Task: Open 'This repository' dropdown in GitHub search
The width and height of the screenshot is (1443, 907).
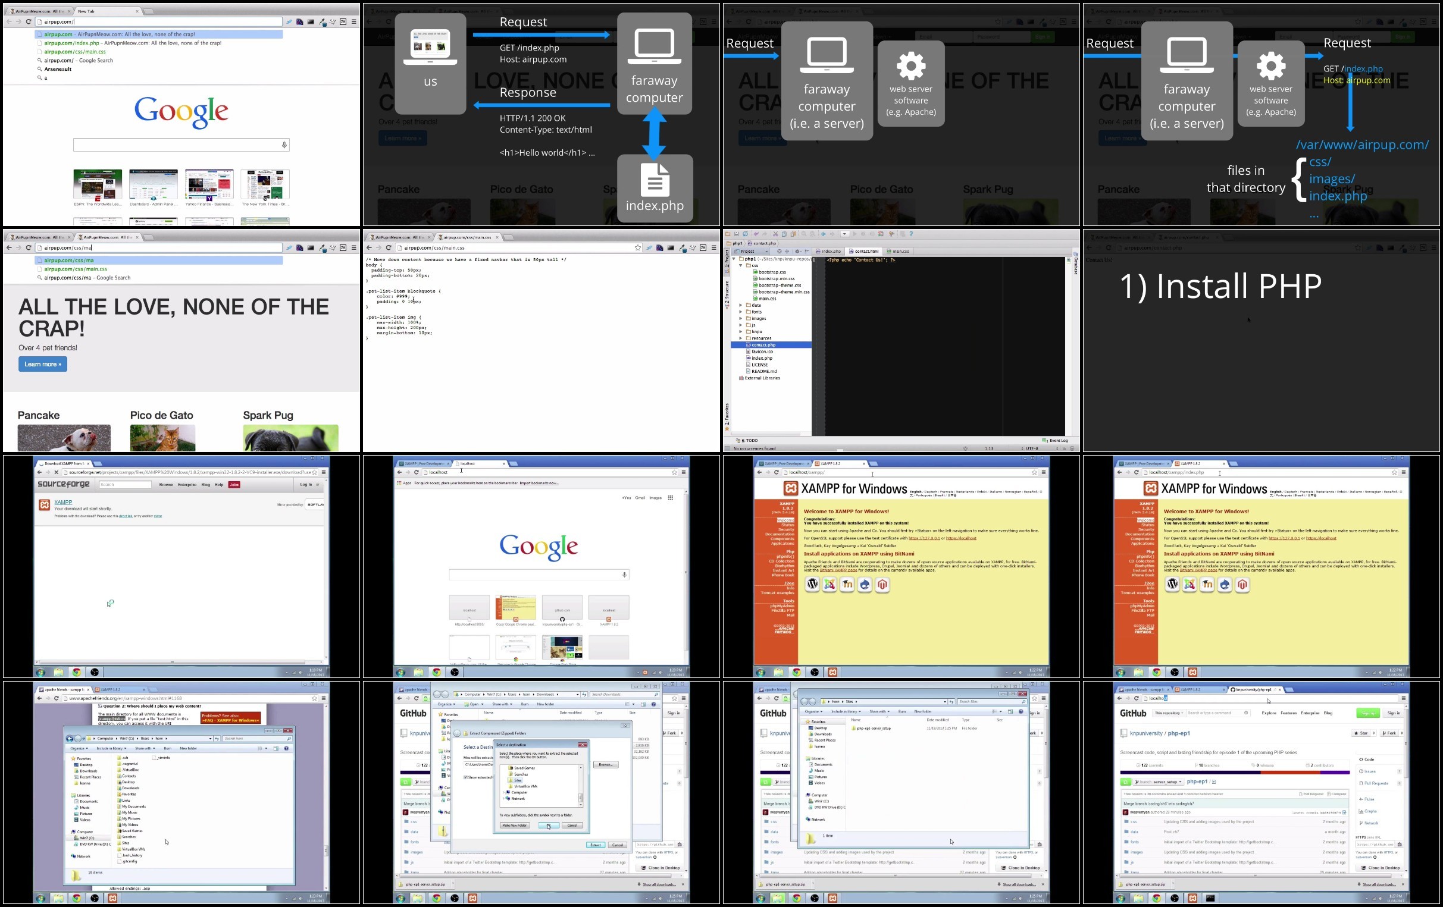Action: (x=1169, y=713)
